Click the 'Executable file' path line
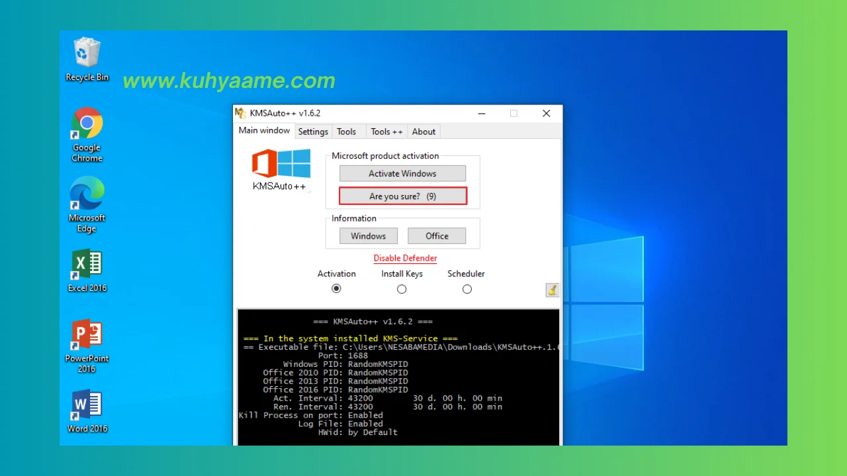The image size is (847, 476). (401, 347)
